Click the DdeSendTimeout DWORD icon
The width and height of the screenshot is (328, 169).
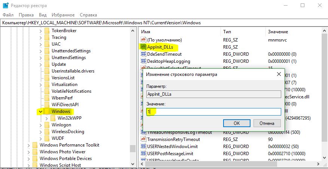point(143,54)
